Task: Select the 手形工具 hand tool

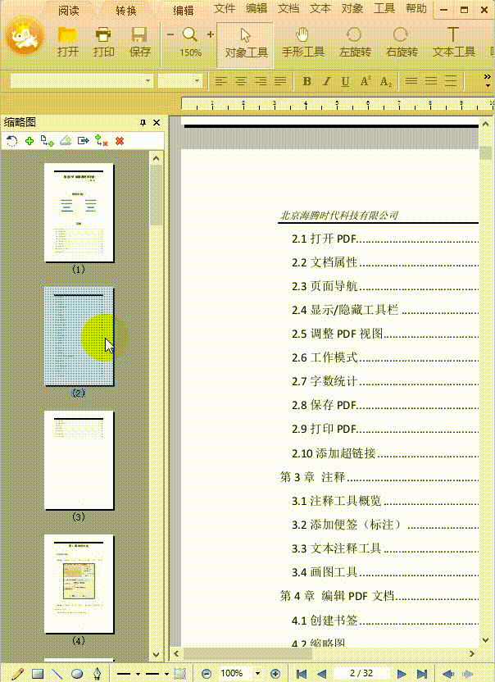Action: click(302, 43)
